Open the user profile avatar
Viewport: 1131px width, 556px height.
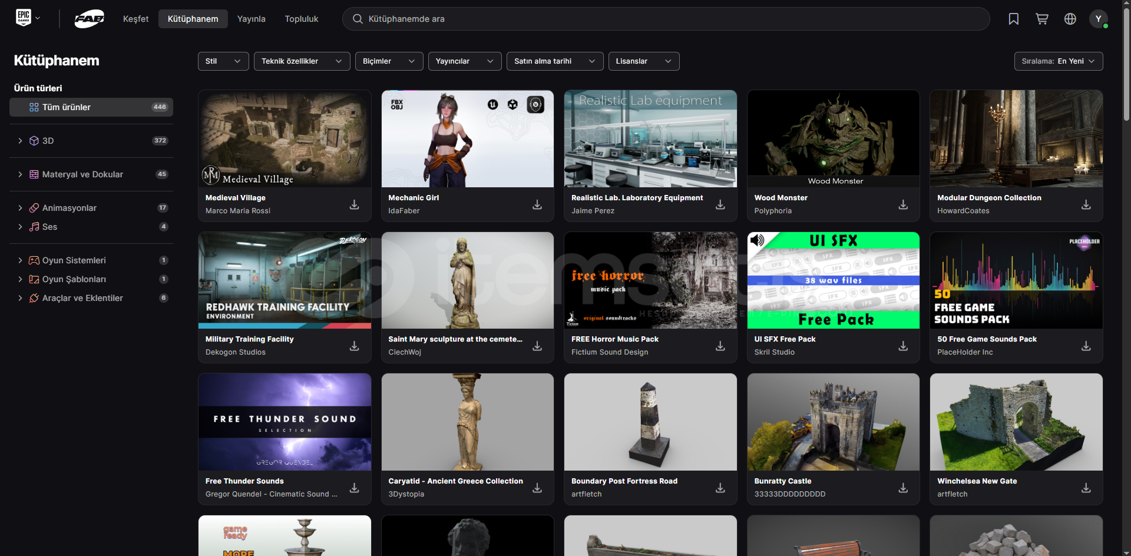click(1098, 19)
